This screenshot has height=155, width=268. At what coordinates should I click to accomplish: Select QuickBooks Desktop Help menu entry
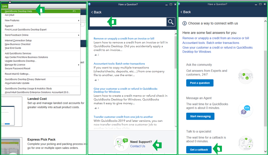41,11
